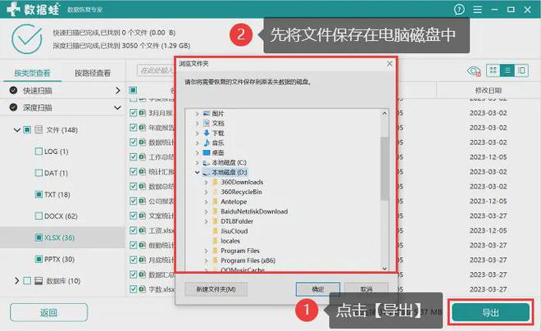
Task: Switch to 按路径查看 tab
Action: 93,73
